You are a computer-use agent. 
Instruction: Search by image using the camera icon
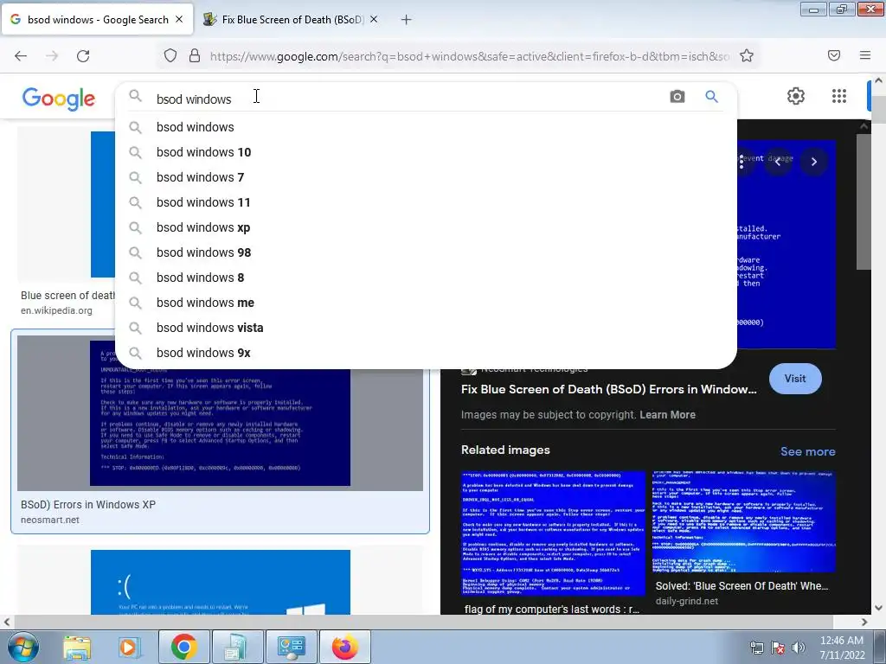(x=677, y=97)
